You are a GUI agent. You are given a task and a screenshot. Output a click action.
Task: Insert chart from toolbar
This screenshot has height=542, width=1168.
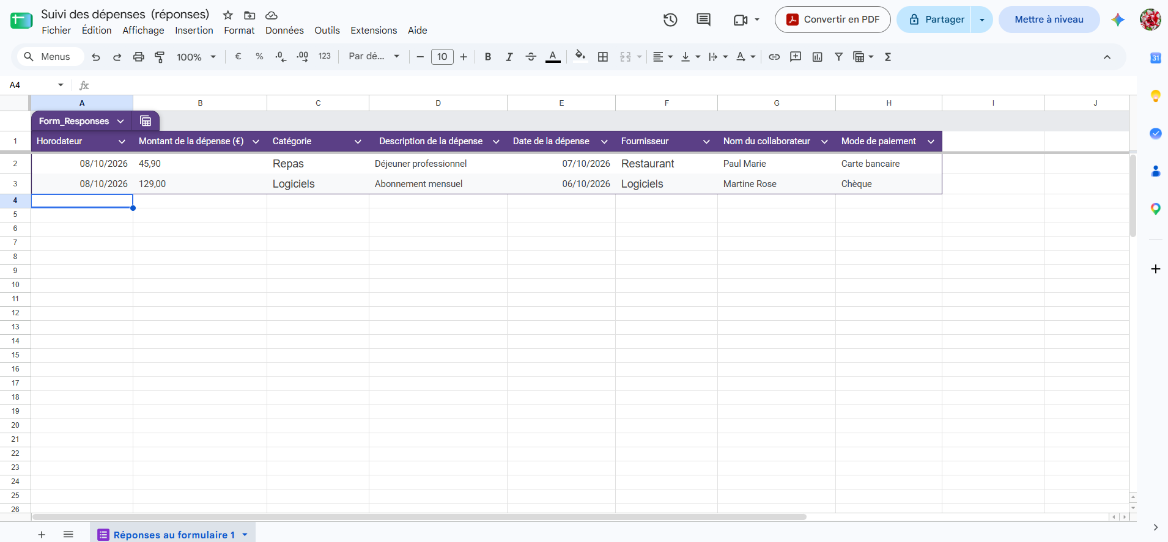(x=817, y=57)
